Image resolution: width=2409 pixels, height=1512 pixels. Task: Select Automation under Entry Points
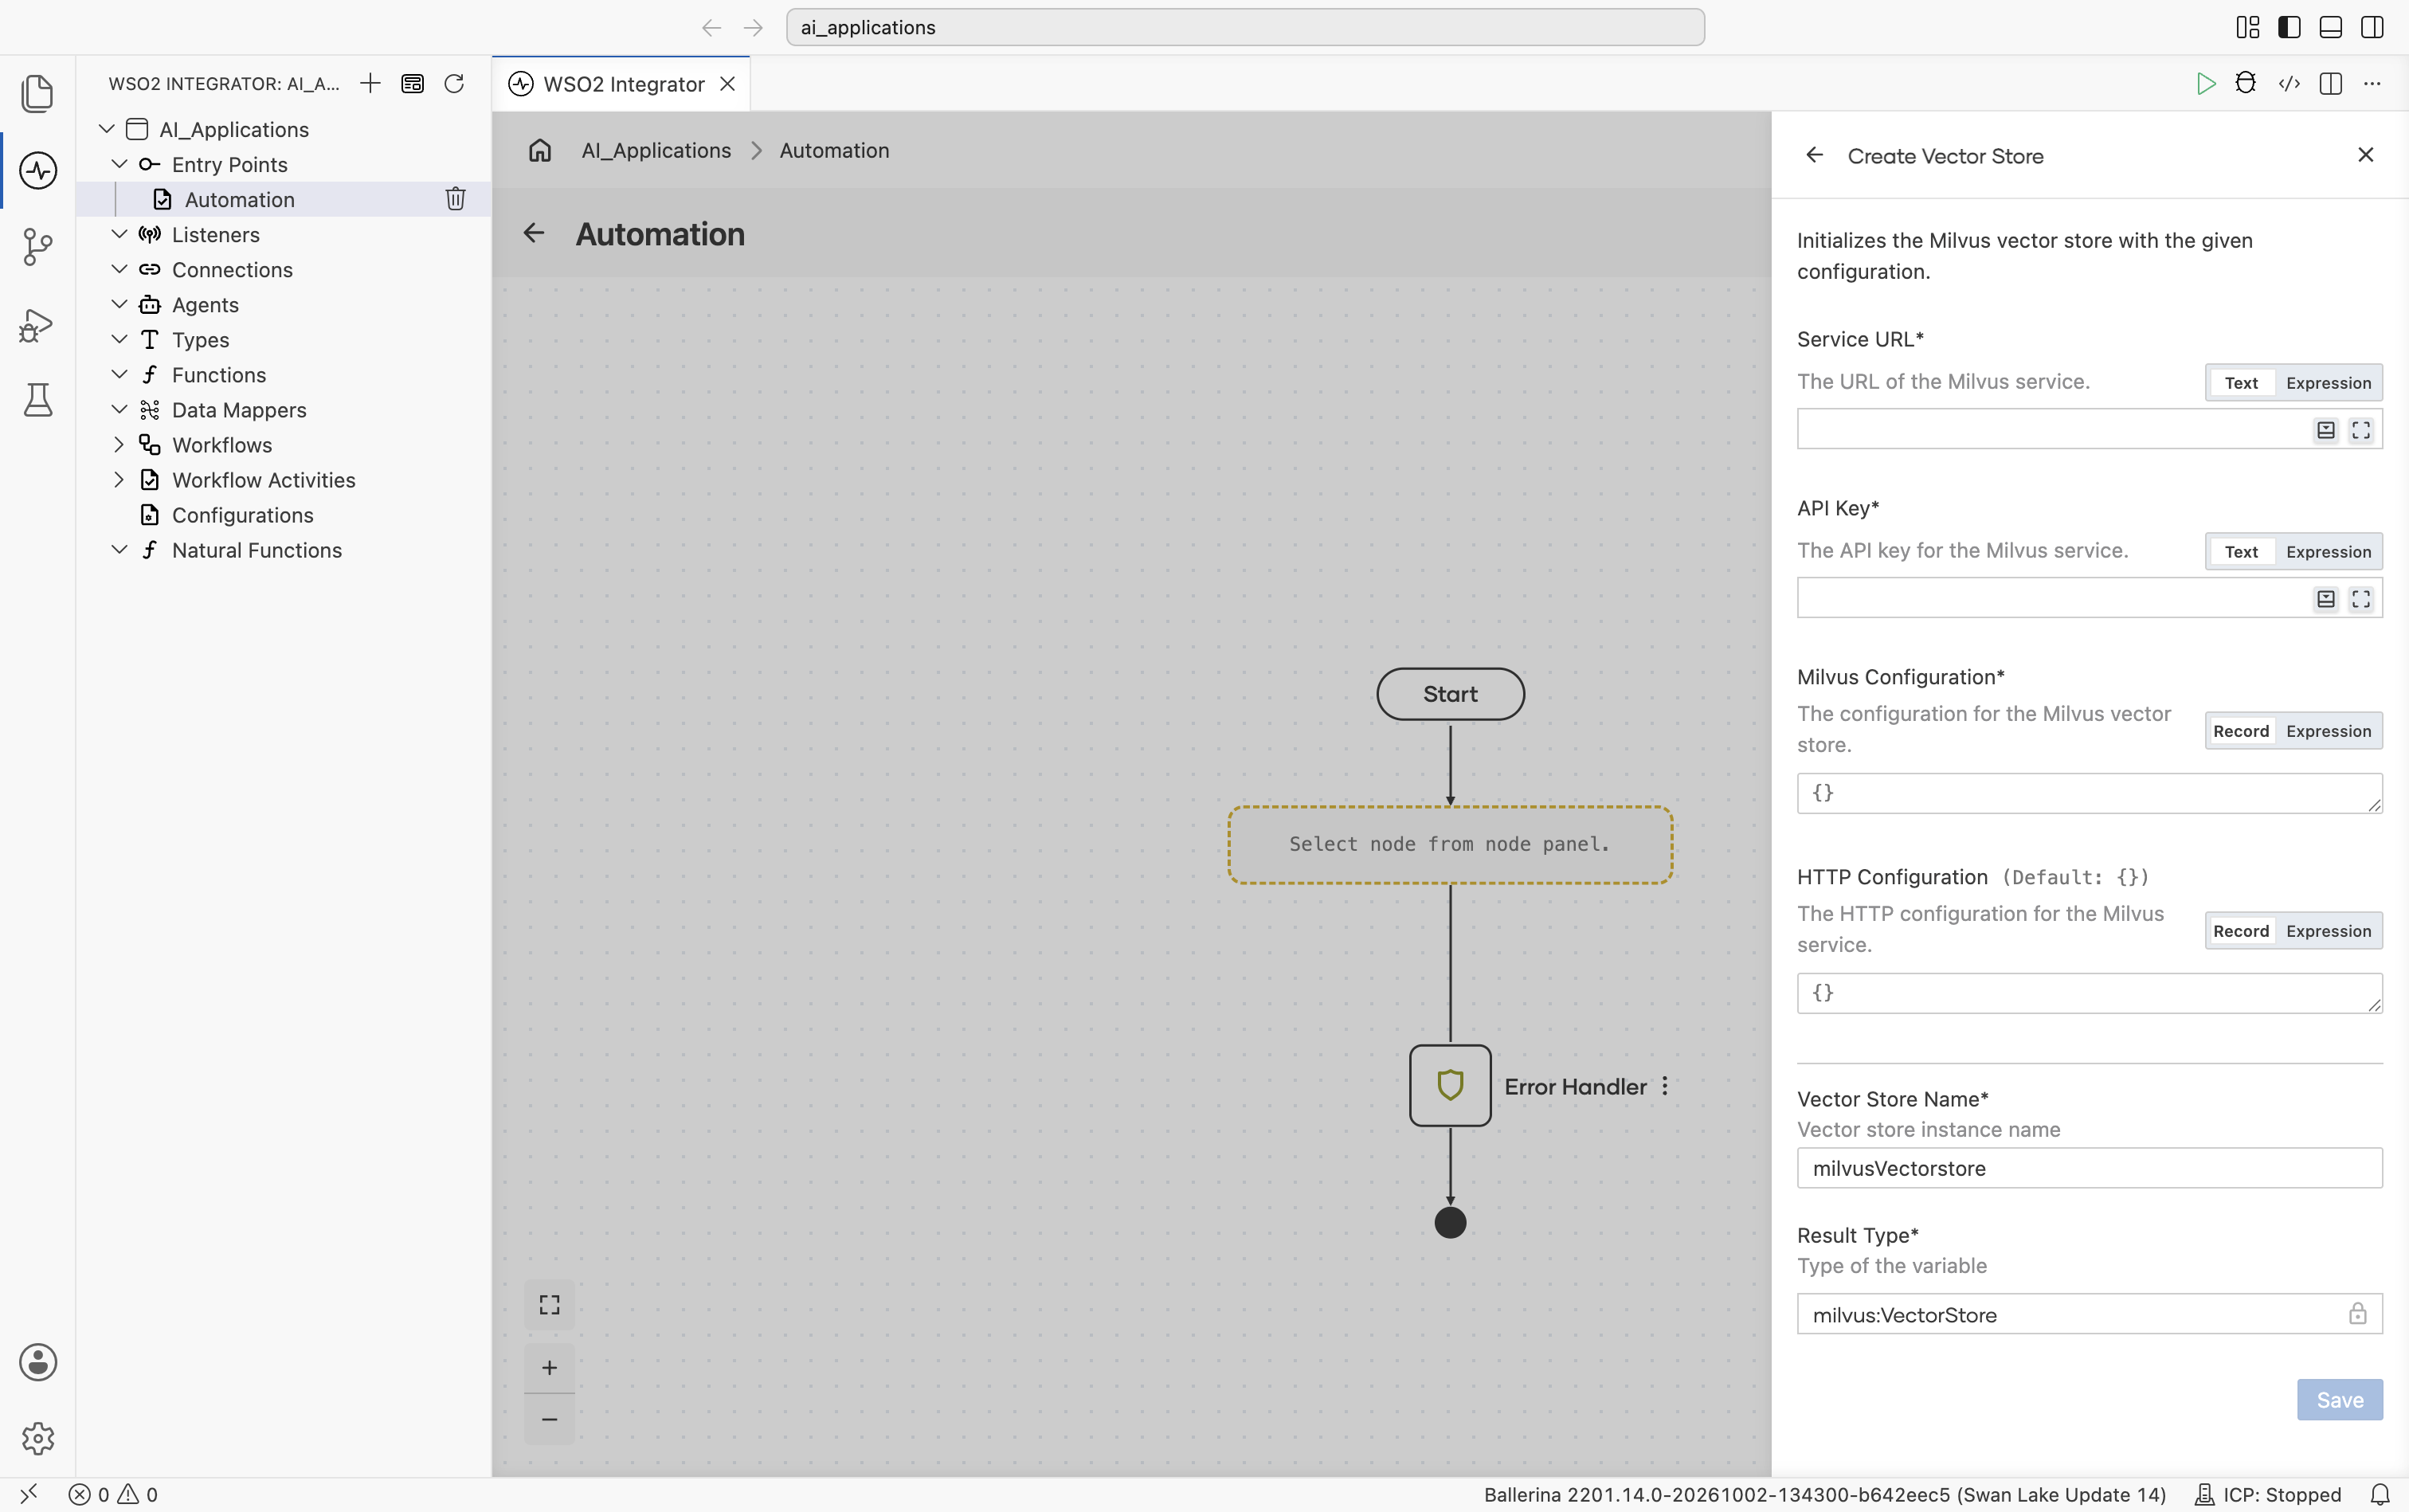(x=239, y=199)
